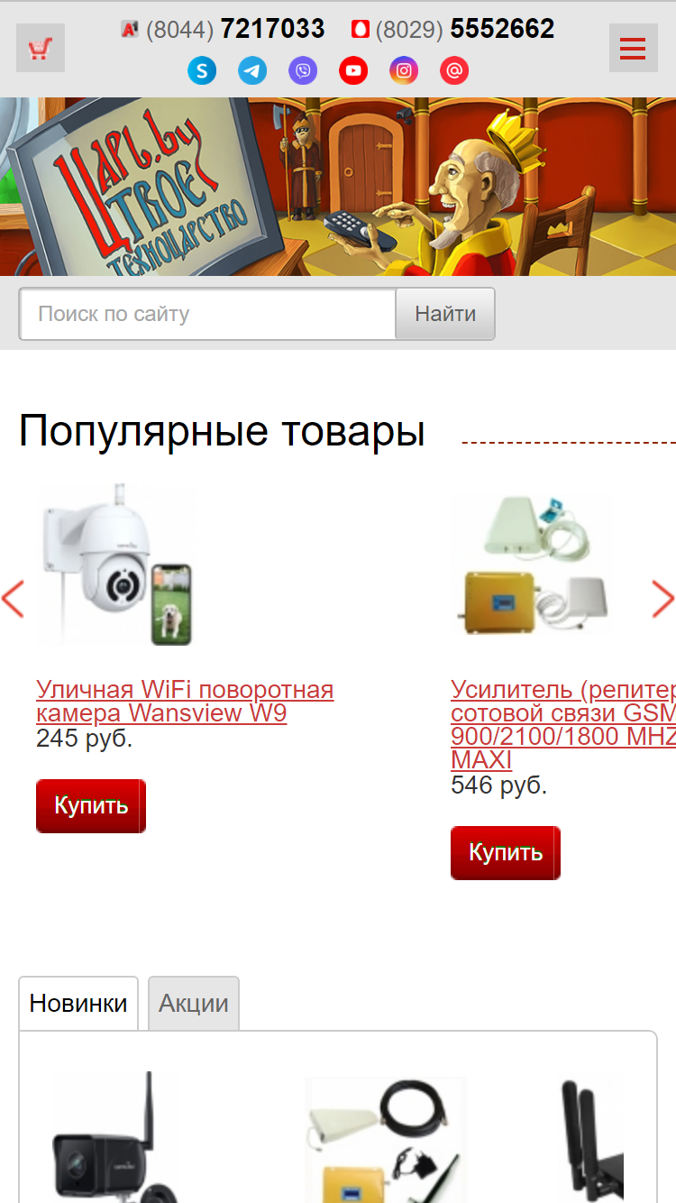The image size is (676, 1203).
Task: Open the Усилитель сотовой связи product link
Action: pos(563,725)
